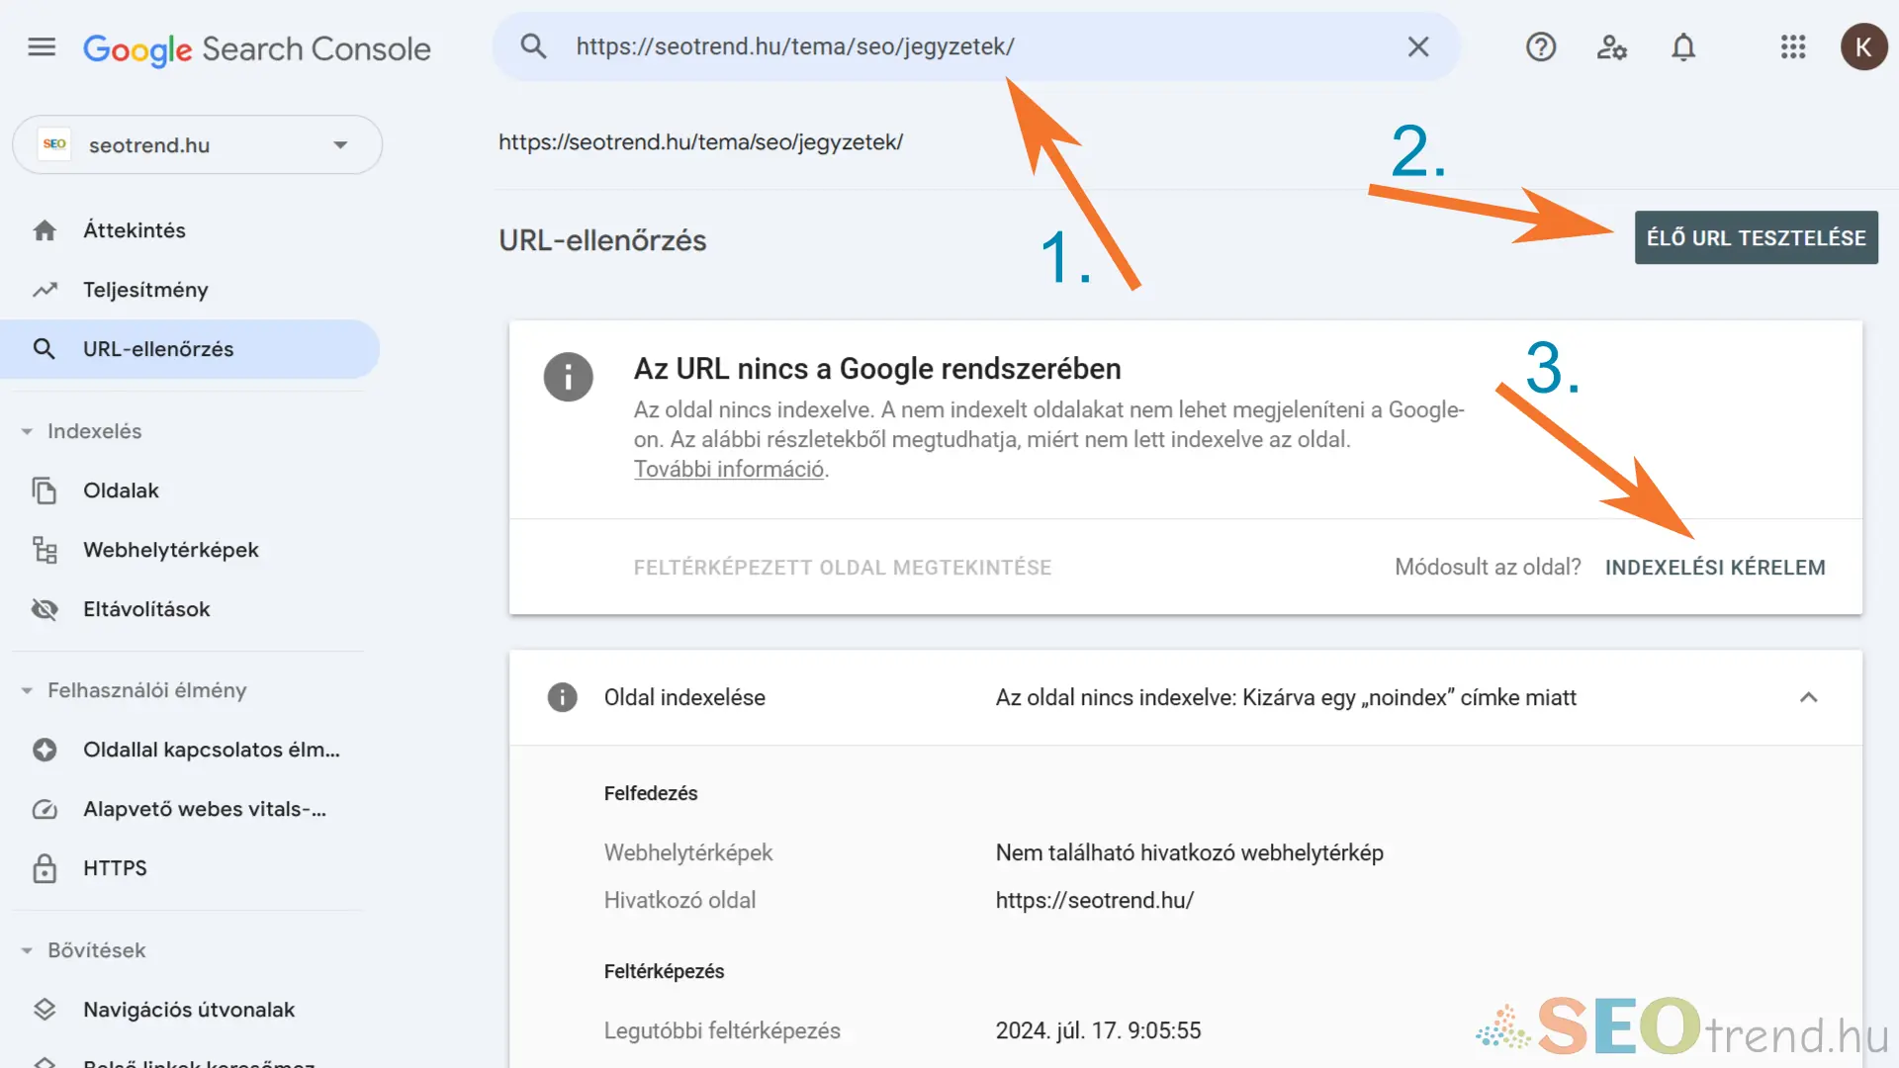Image resolution: width=1899 pixels, height=1068 pixels.
Task: Open the seotrend.hu property dropdown
Action: tap(198, 145)
